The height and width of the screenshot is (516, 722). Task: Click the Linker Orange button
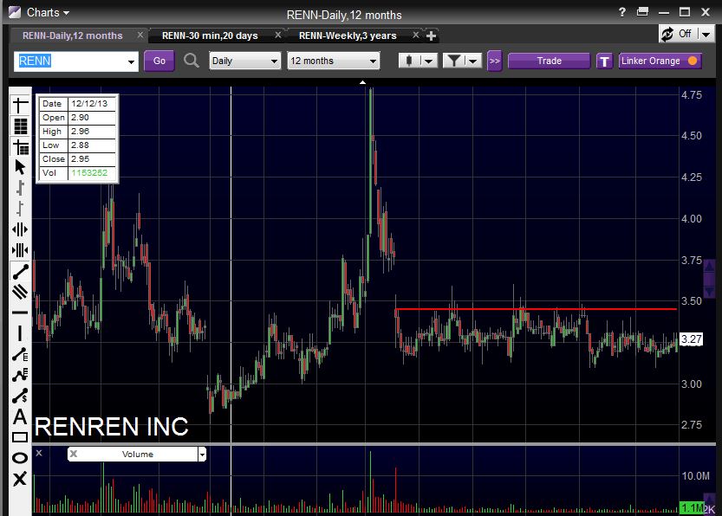point(660,61)
